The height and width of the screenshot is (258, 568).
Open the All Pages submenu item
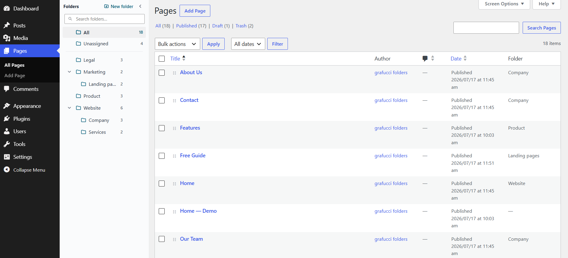pos(14,65)
